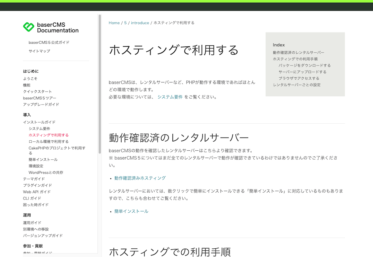Image resolution: width=373 pixels, height=257 pixels.
Task: Open 運用ガイド in the sidebar
Action: click(32, 223)
